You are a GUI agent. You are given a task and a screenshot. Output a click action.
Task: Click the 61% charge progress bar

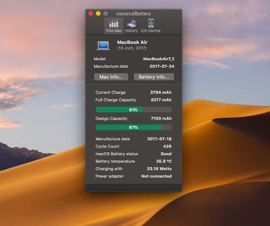133,110
